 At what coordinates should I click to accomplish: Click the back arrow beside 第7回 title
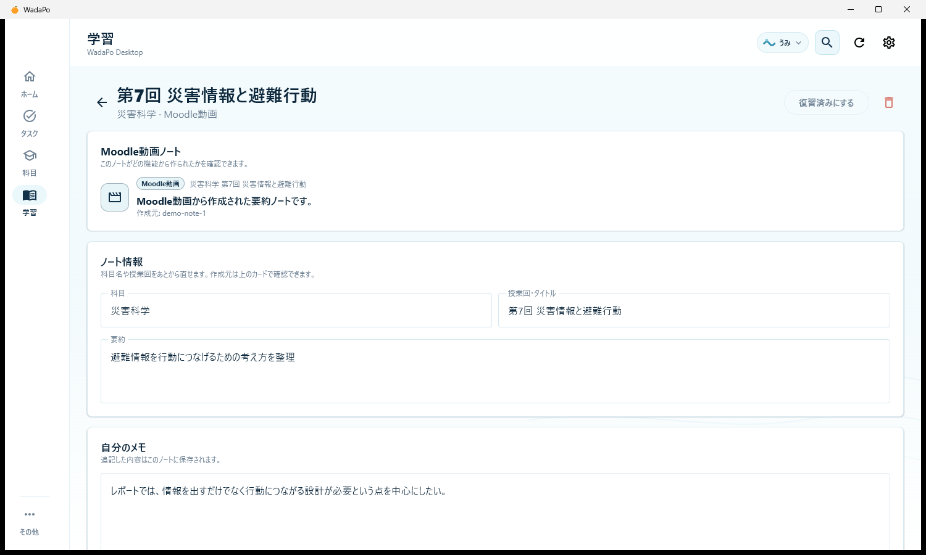[x=102, y=102]
